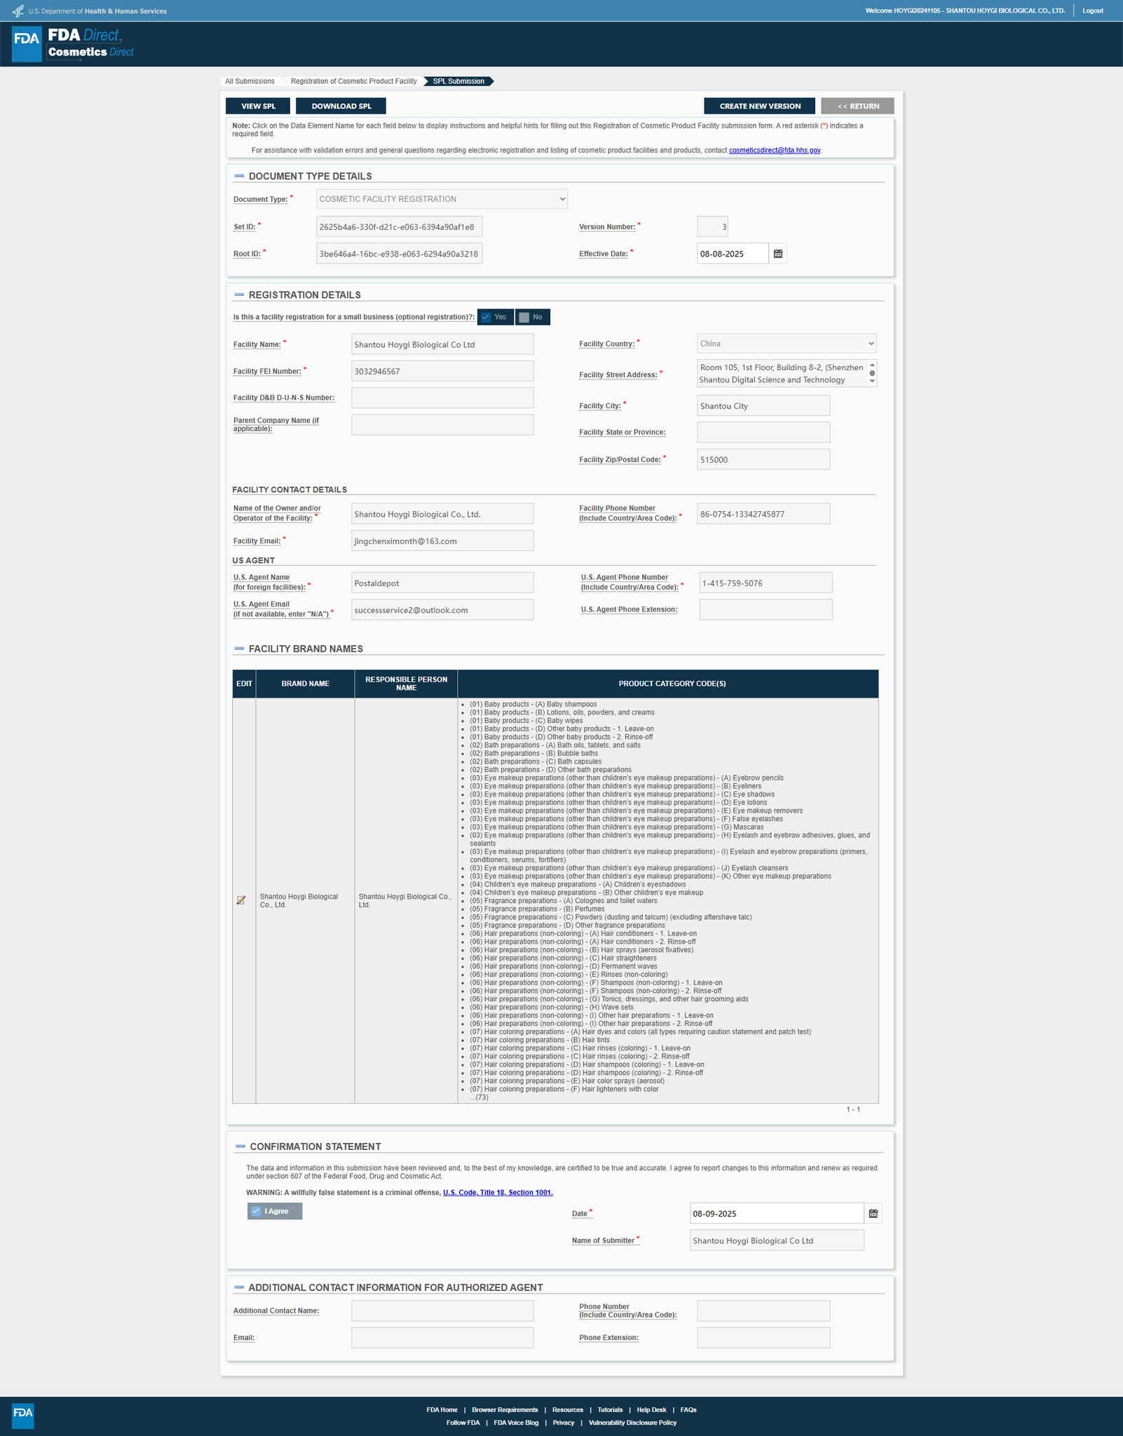Viewport: 1123px width, 1436px height.
Task: Click the Effective Date calendar icon
Action: [777, 254]
